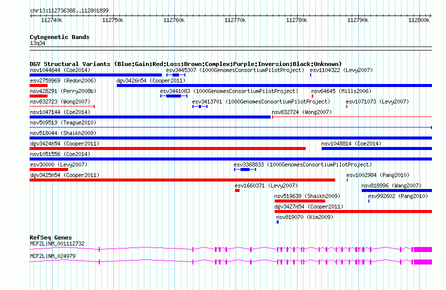
Task: Click the MCF2L NM_001112732 final exon block
Action: [422, 249]
